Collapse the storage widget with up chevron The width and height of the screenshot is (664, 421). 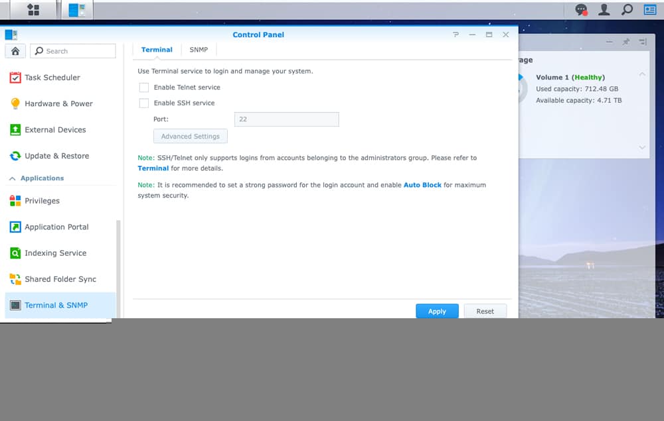[x=642, y=74]
